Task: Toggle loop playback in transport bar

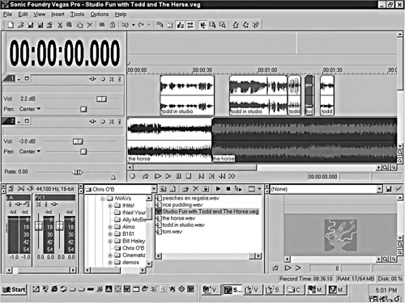Action: click(x=145, y=176)
